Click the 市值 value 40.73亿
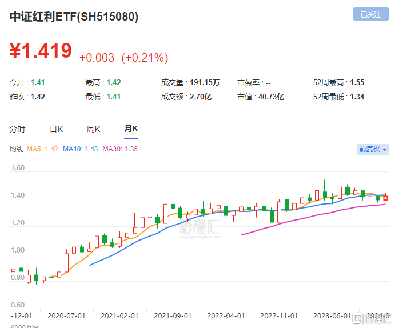This screenshot has height=328, width=395. [272, 97]
